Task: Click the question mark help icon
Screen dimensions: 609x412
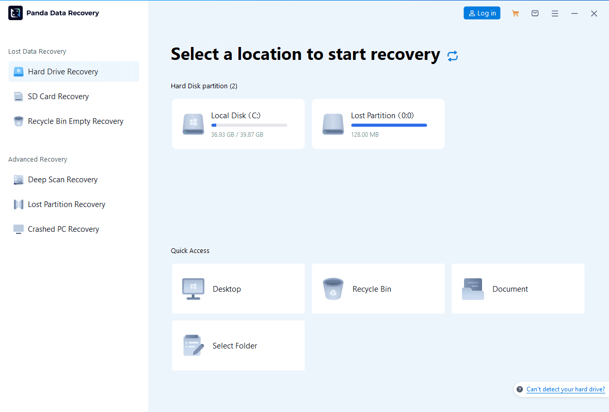Action: (520, 389)
